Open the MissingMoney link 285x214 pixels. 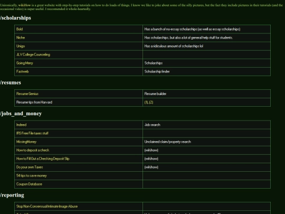coord(26,142)
